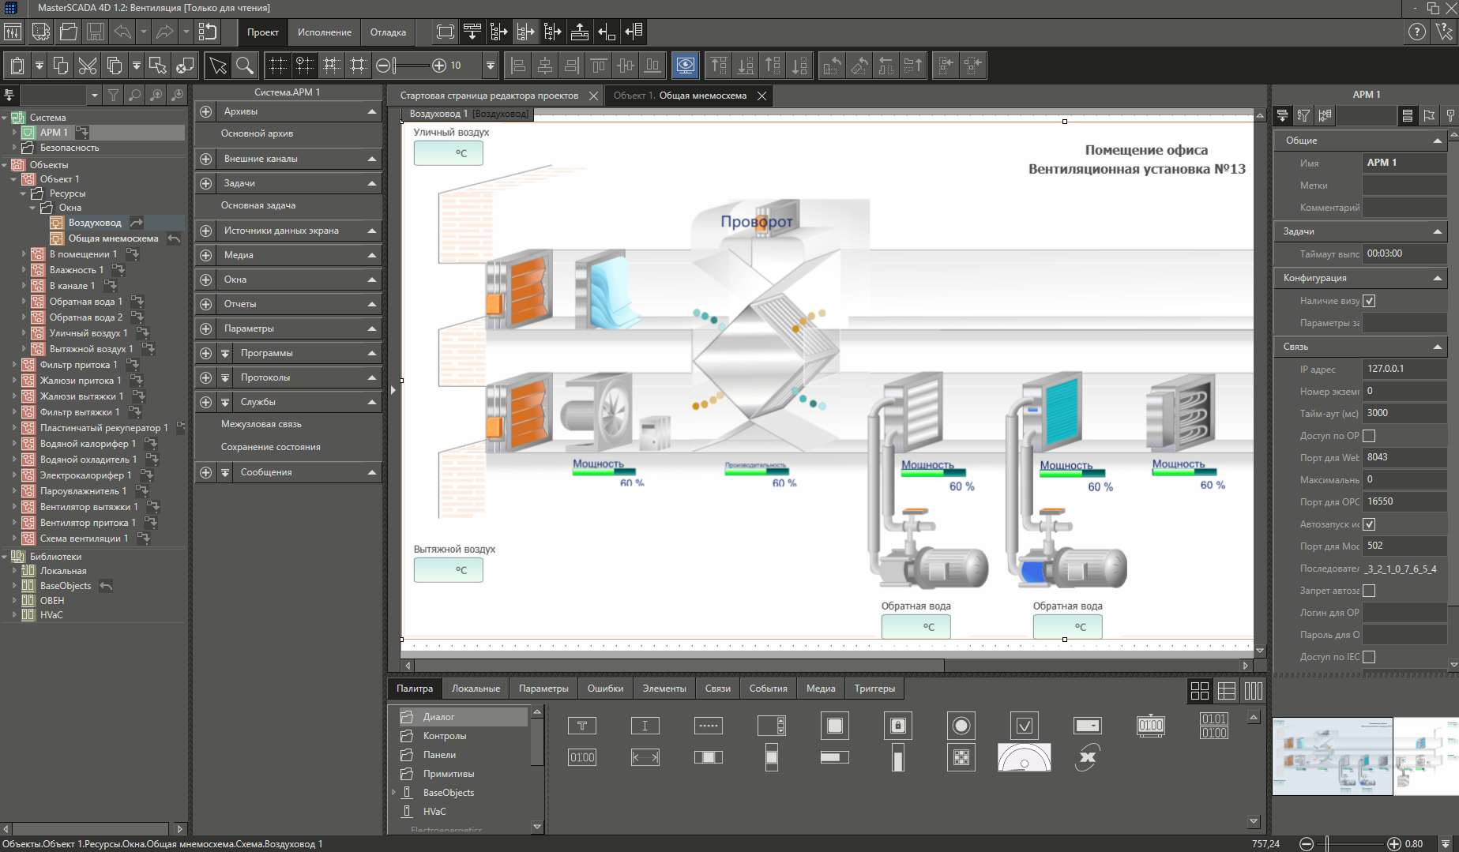
Task: Collapse the Архивы section
Action: pyautogui.click(x=372, y=112)
